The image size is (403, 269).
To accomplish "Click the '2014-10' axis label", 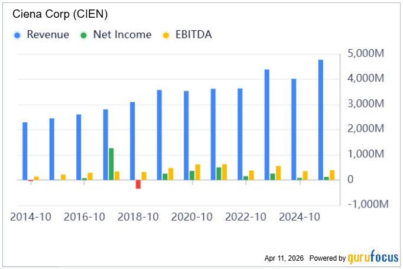I will click(x=31, y=217).
